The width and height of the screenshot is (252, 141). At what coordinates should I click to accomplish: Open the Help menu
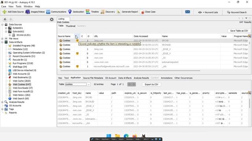pyautogui.click(x=37, y=7)
